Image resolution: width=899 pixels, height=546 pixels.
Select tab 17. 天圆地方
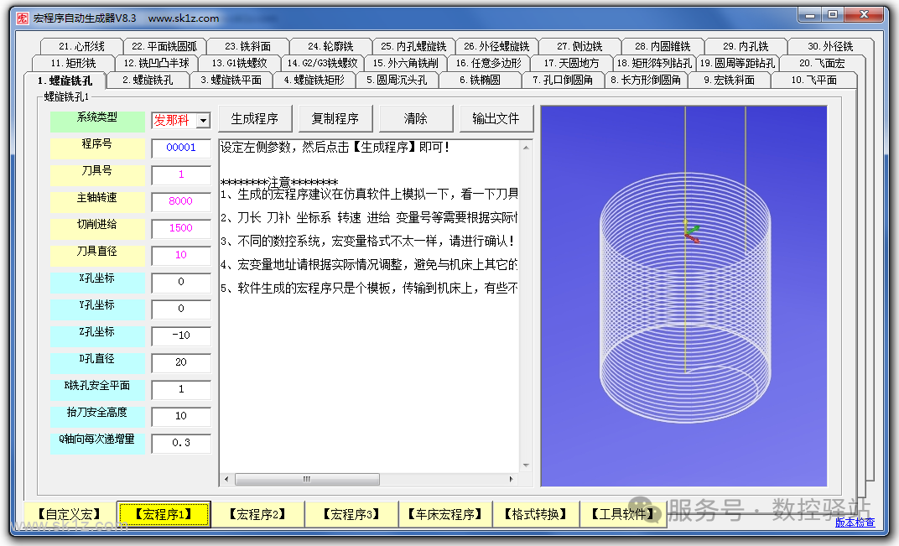point(572,63)
